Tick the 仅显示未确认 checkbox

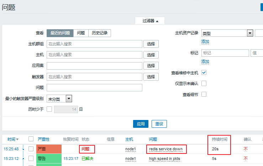pos(204,83)
